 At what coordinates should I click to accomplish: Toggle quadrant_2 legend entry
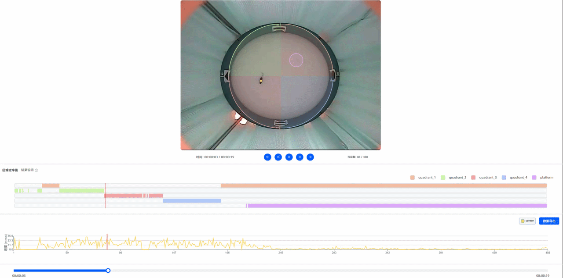[x=453, y=178]
